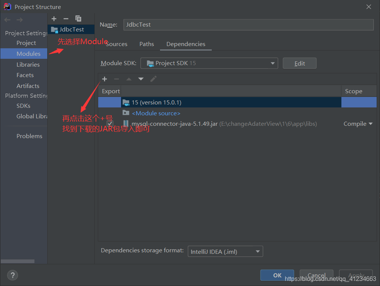Open Libraries settings section

tap(28, 65)
